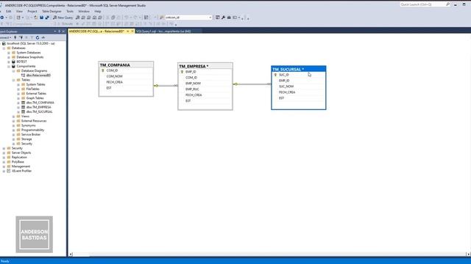Click the SUC_ID primary key icon
The image size is (471, 264).
[275, 75]
